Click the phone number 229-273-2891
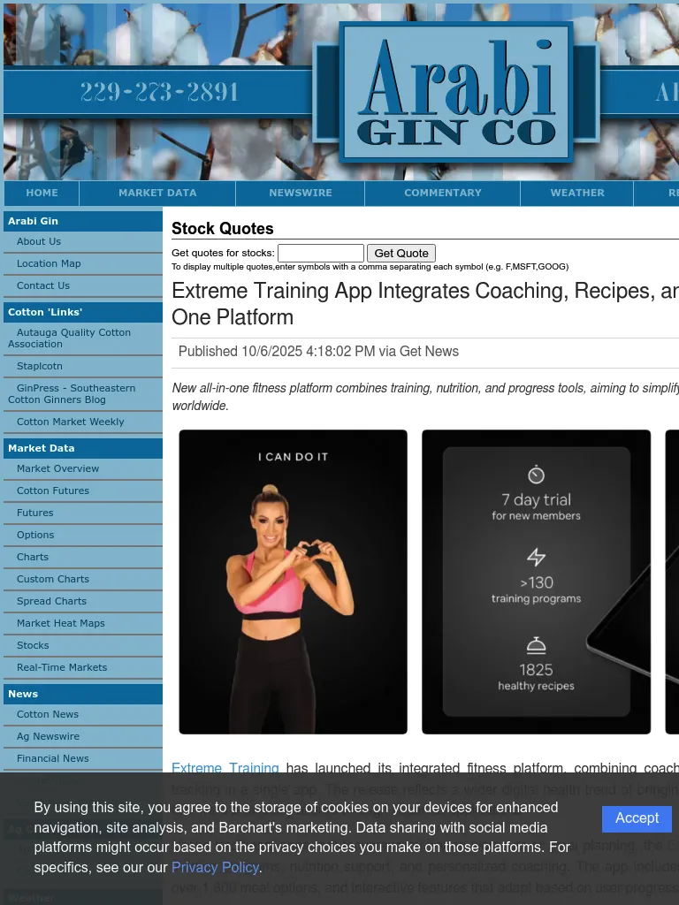The height and width of the screenshot is (905, 679). click(x=159, y=92)
